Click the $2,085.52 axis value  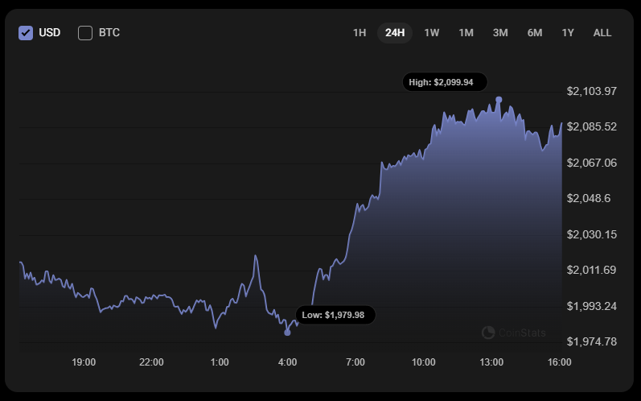(591, 127)
